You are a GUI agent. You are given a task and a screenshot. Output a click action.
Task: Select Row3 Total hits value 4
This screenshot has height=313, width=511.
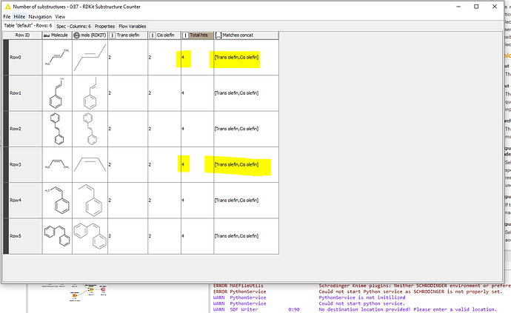click(x=197, y=164)
